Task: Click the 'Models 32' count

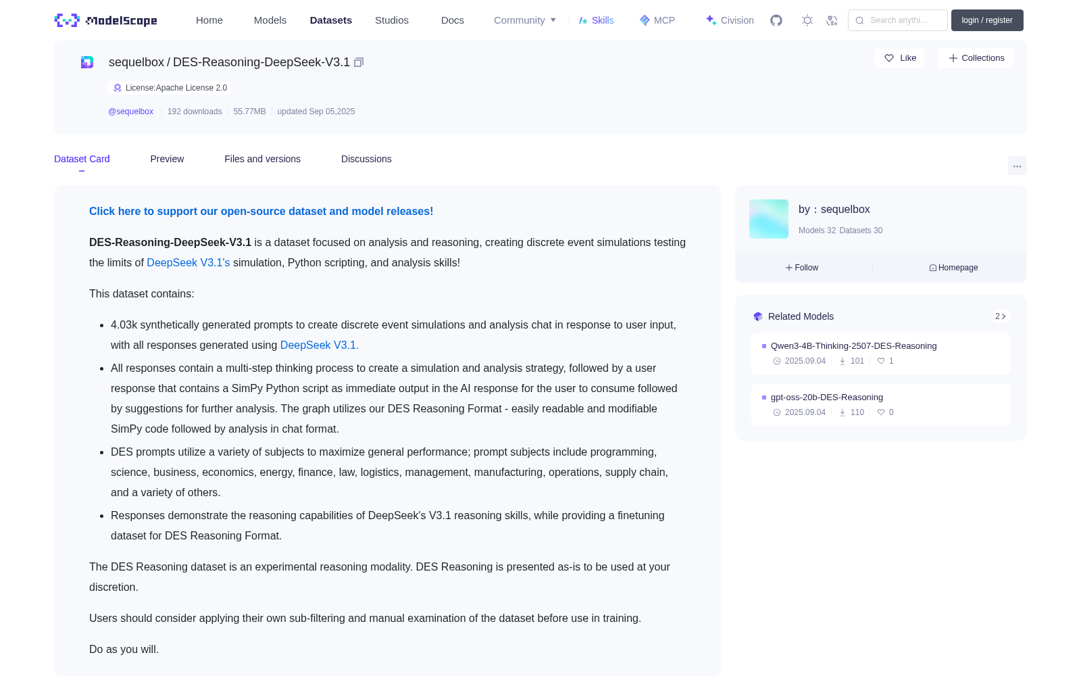Action: (818, 231)
